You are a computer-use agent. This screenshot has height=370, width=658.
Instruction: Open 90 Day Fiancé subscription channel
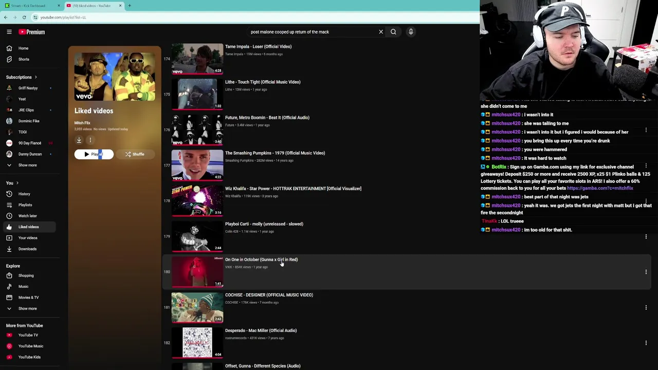(x=31, y=143)
